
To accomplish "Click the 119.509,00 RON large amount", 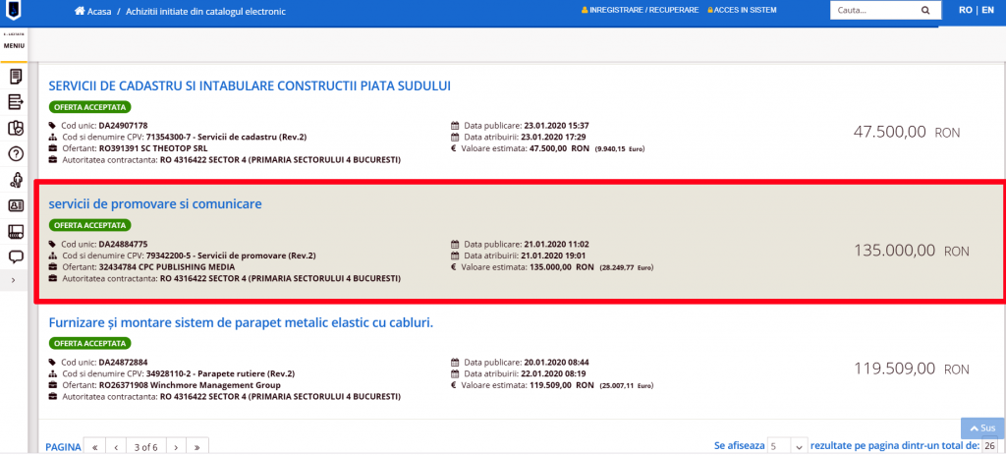I will [911, 369].
